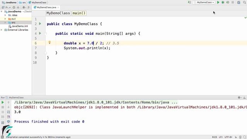Screen dimensions: 247x139
Task: Click the Scroll from Source target icon
Action: (14, 7)
